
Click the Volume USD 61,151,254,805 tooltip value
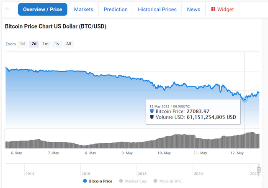pyautogui.click(x=211, y=117)
